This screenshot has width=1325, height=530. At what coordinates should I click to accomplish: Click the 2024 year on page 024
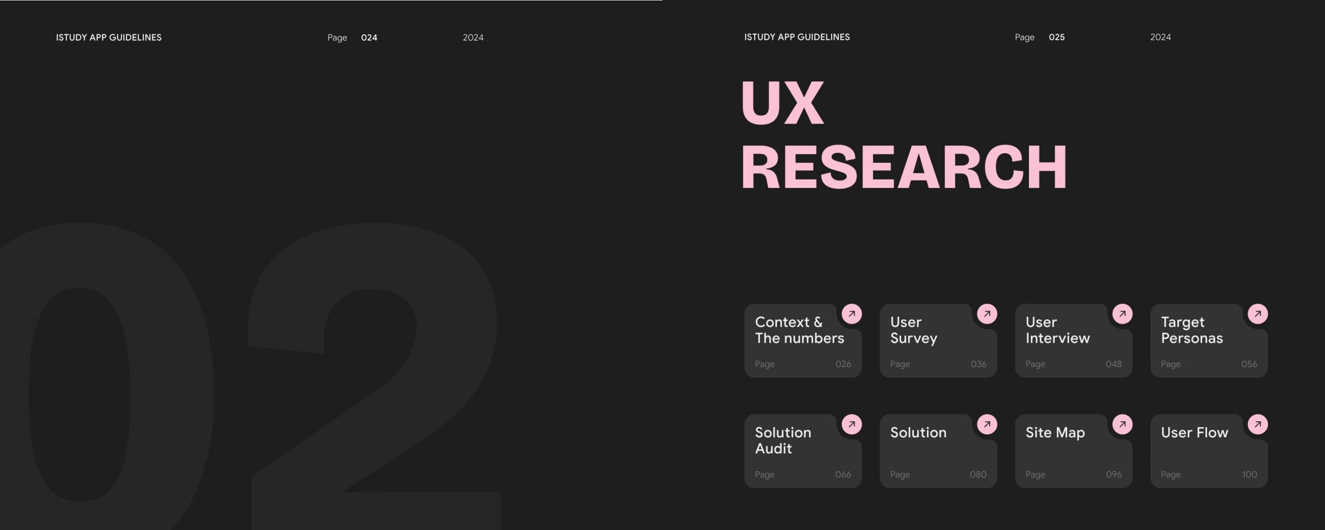(473, 37)
